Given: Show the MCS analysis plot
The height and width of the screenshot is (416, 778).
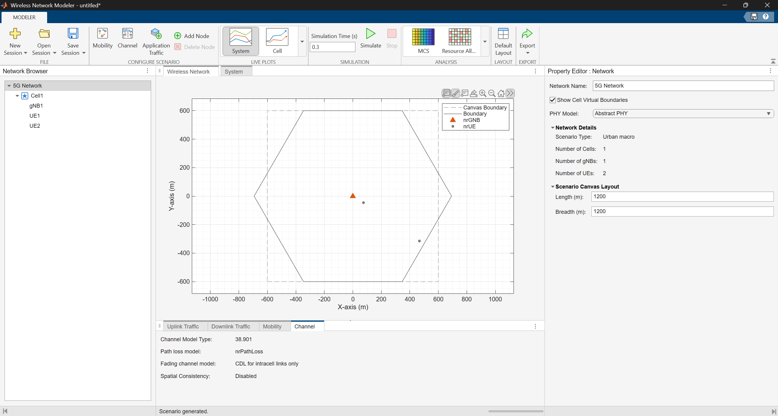Looking at the screenshot, I should [423, 41].
